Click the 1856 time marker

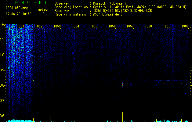pos(112,26)
